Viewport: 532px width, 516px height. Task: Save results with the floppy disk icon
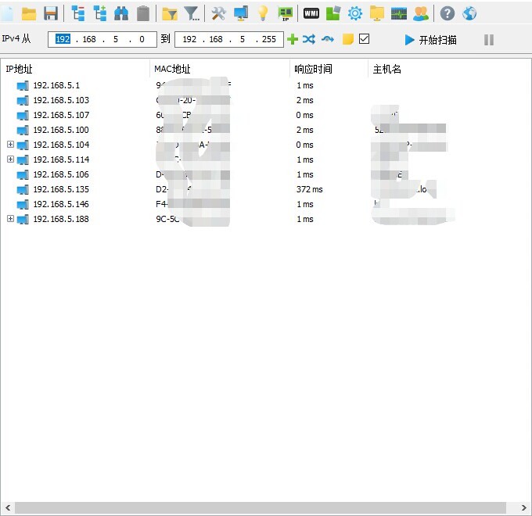point(51,13)
